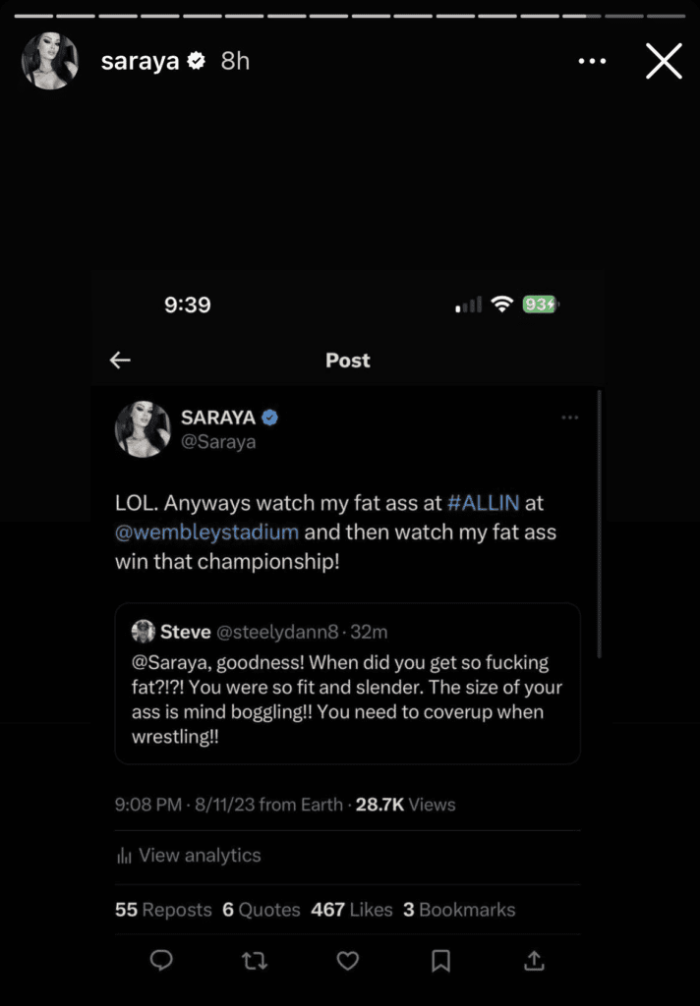Open the story three-dot options menu
Viewport: 700px width, 1006px height.
pos(592,61)
